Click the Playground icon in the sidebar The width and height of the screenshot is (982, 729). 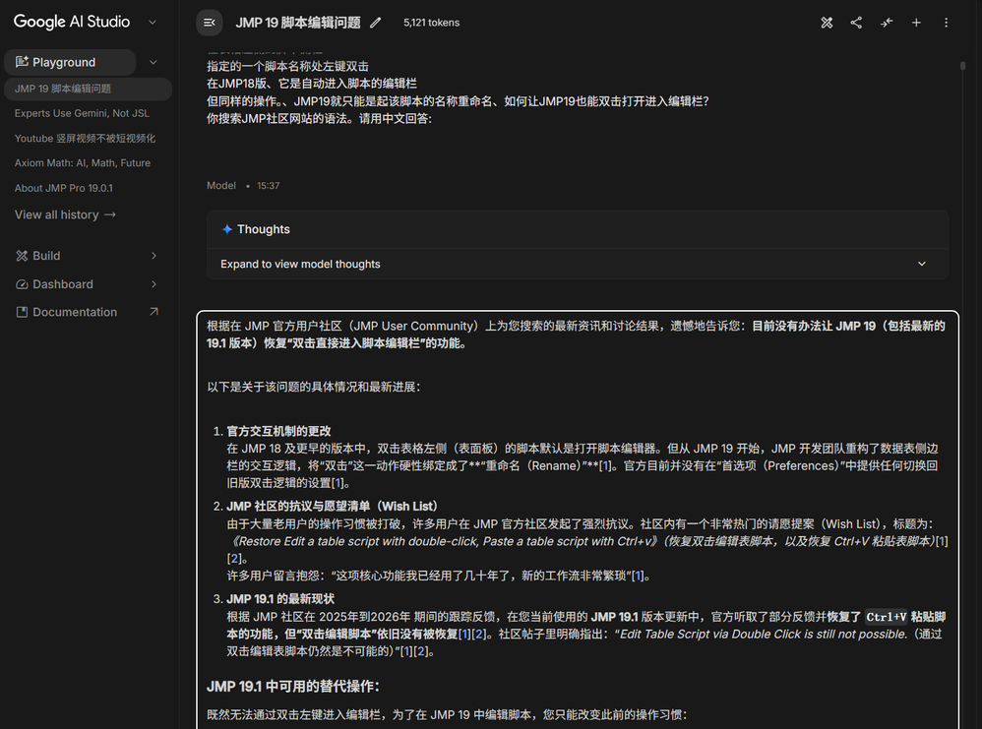point(22,61)
